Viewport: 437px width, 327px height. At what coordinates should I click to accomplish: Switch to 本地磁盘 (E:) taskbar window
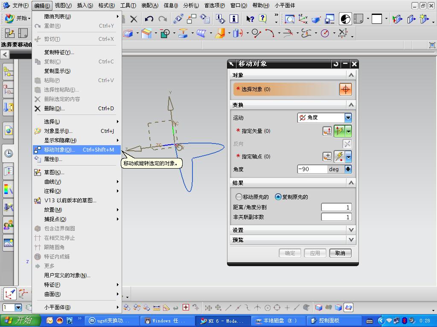[278, 321]
